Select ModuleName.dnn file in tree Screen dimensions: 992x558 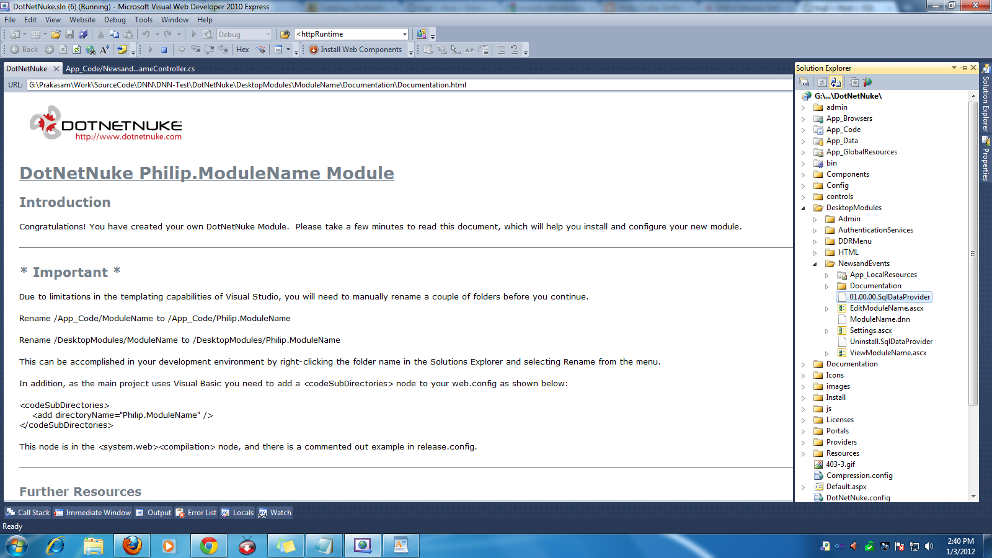pos(879,319)
